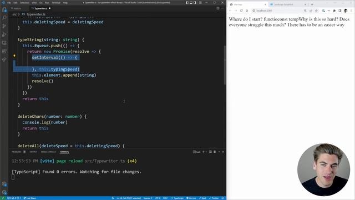Open Manage gear in activity bar
The width and height of the screenshot is (355, 200).
point(4,192)
